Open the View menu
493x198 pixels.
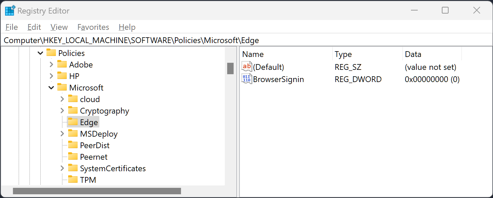coord(59,27)
